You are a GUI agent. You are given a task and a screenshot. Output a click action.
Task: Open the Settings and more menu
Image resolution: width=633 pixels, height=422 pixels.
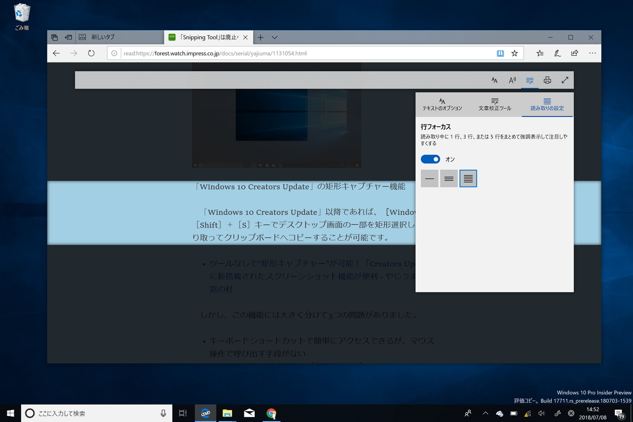coord(592,53)
